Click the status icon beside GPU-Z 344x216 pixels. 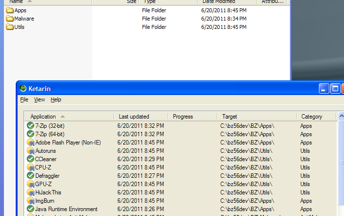30,184
